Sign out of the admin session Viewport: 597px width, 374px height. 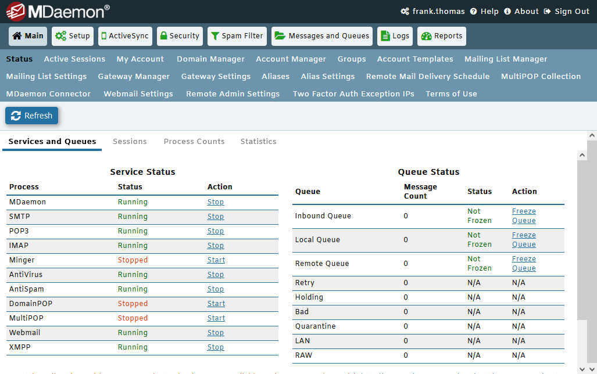coord(566,12)
